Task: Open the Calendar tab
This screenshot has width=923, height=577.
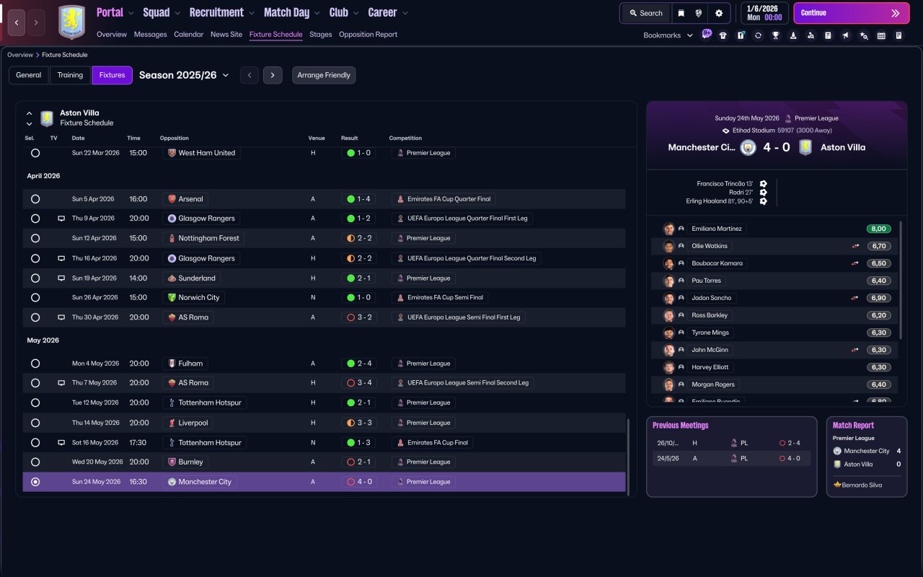Action: [189, 35]
